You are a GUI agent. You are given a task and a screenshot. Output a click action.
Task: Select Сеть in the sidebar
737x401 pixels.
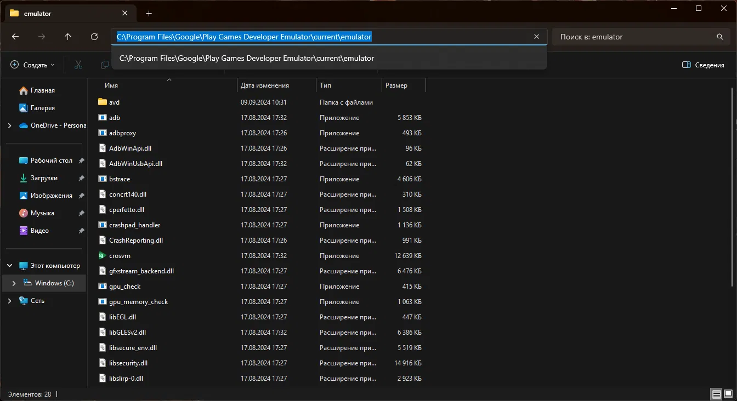click(37, 301)
